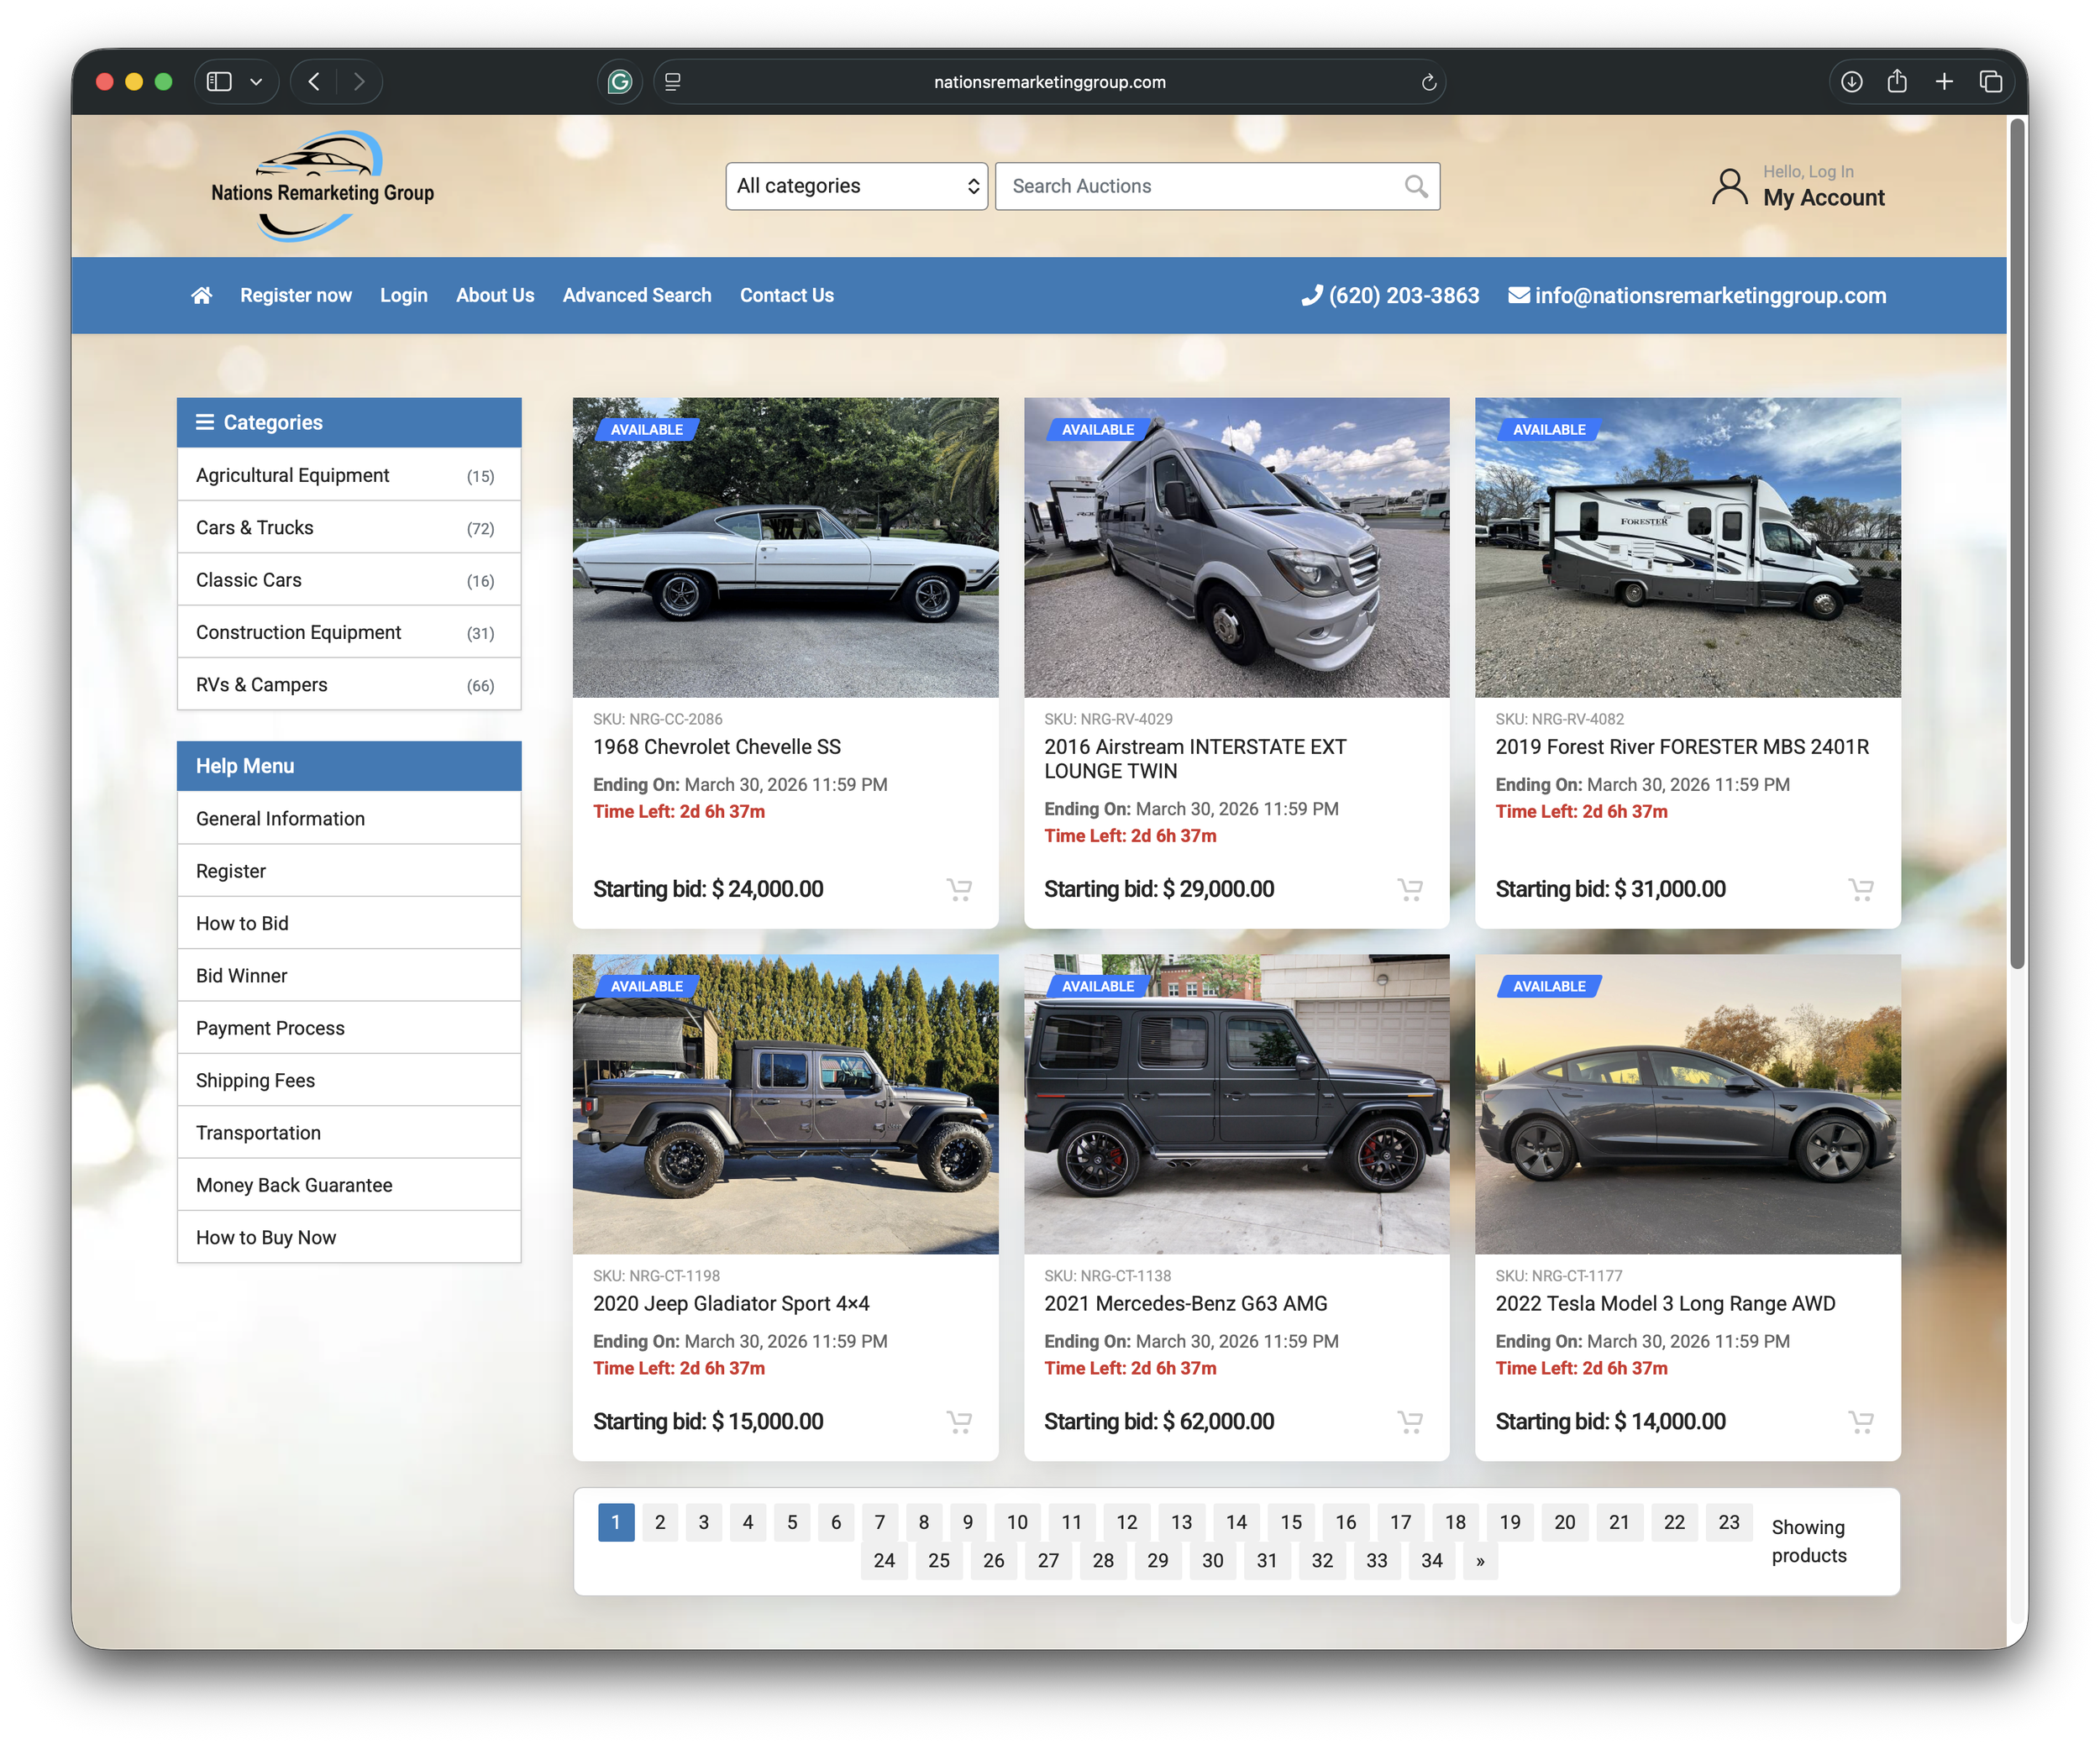
Task: Open the Safari share menu
Action: pos(1897,82)
